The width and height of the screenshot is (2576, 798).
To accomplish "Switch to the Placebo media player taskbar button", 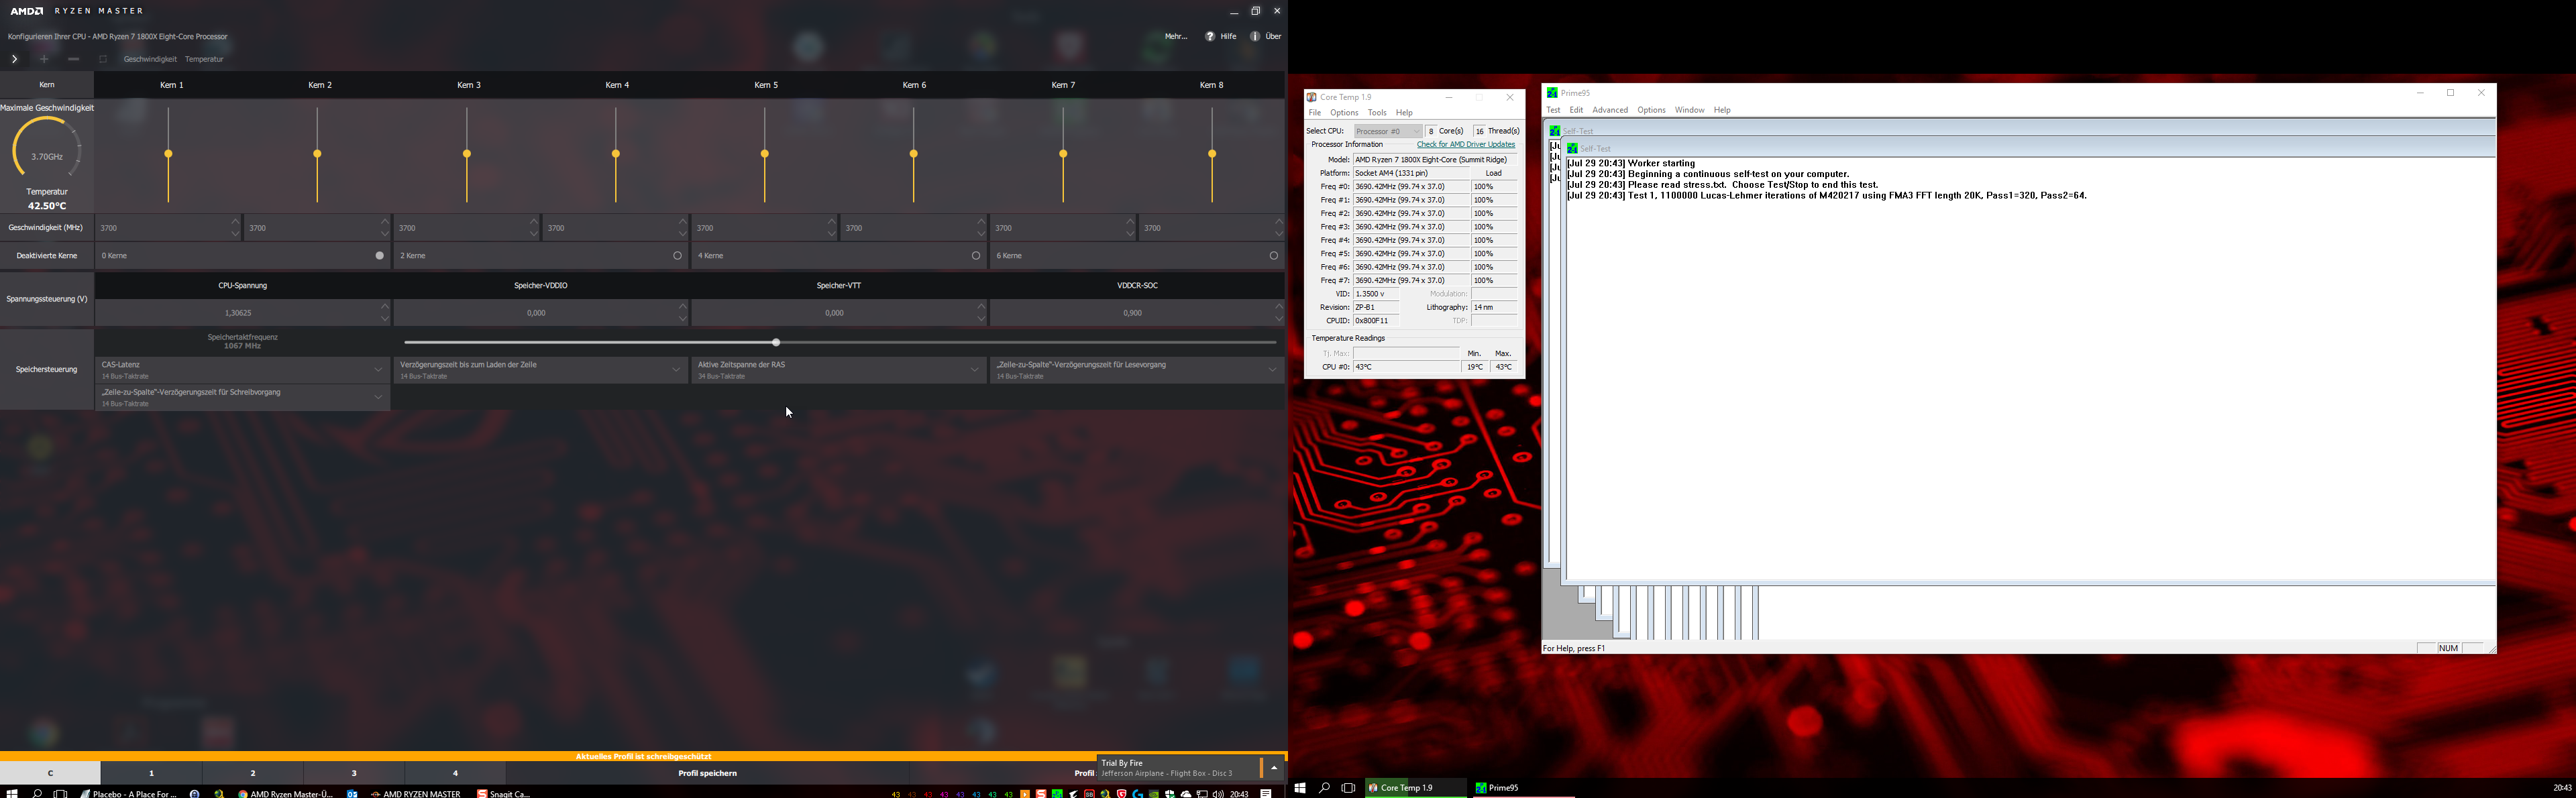I will [x=129, y=793].
